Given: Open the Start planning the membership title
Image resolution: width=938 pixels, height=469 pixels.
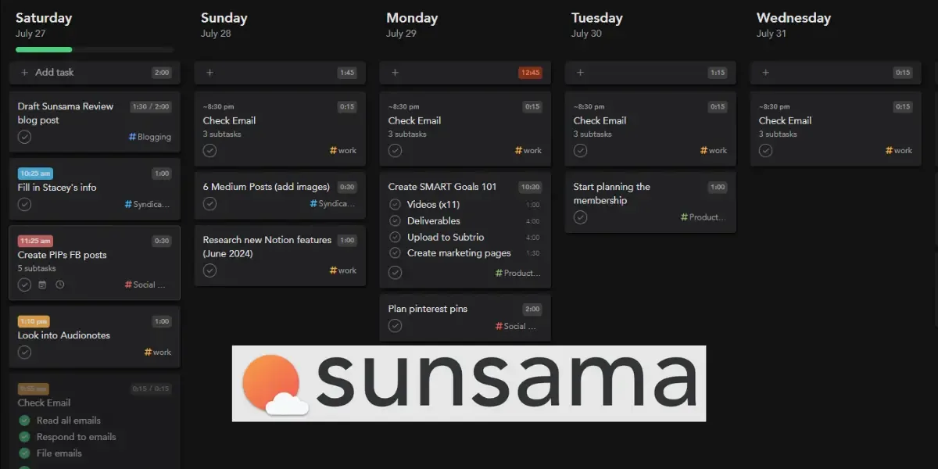Looking at the screenshot, I should coord(612,194).
